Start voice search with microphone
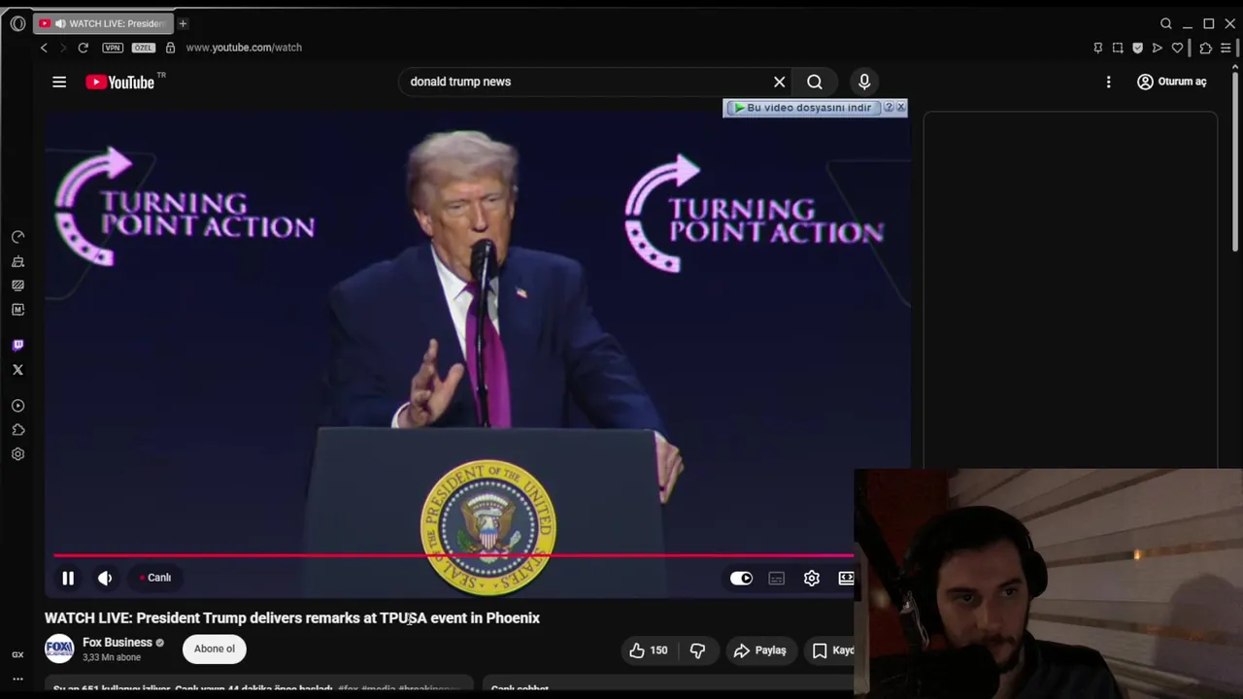This screenshot has width=1243, height=699. tap(864, 82)
